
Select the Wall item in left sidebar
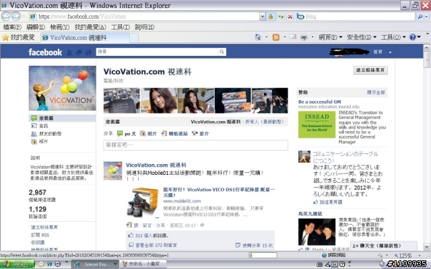62,118
